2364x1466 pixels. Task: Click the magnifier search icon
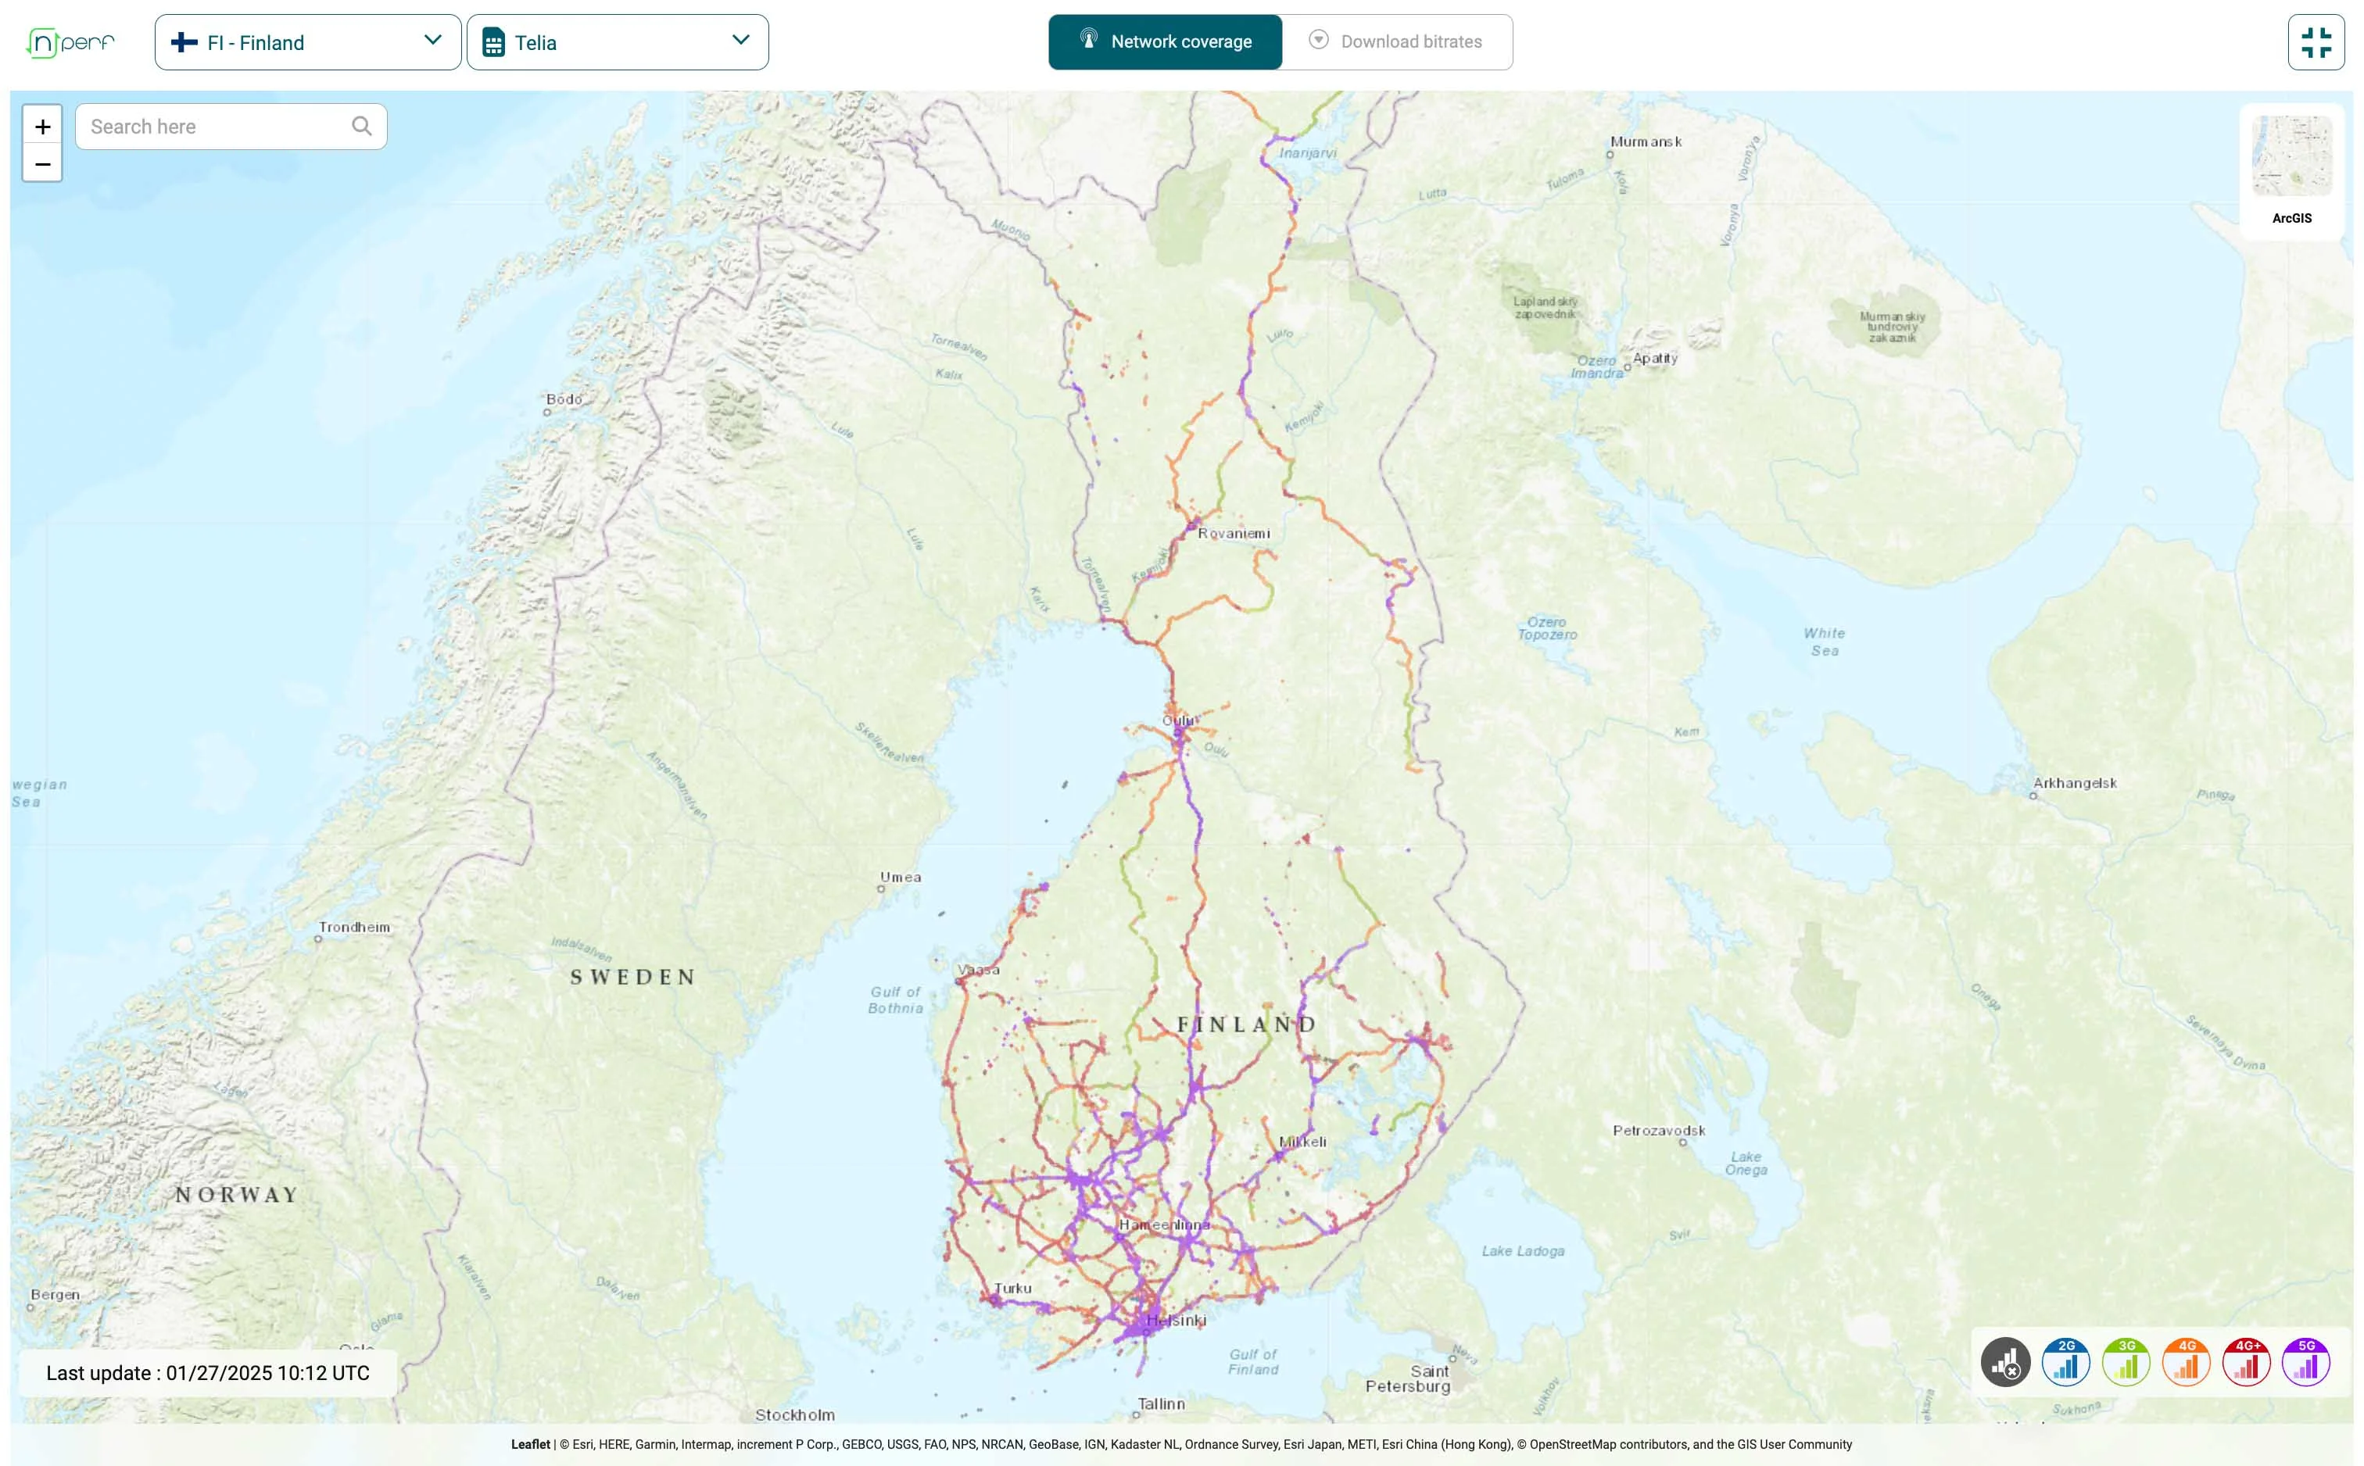click(x=362, y=126)
